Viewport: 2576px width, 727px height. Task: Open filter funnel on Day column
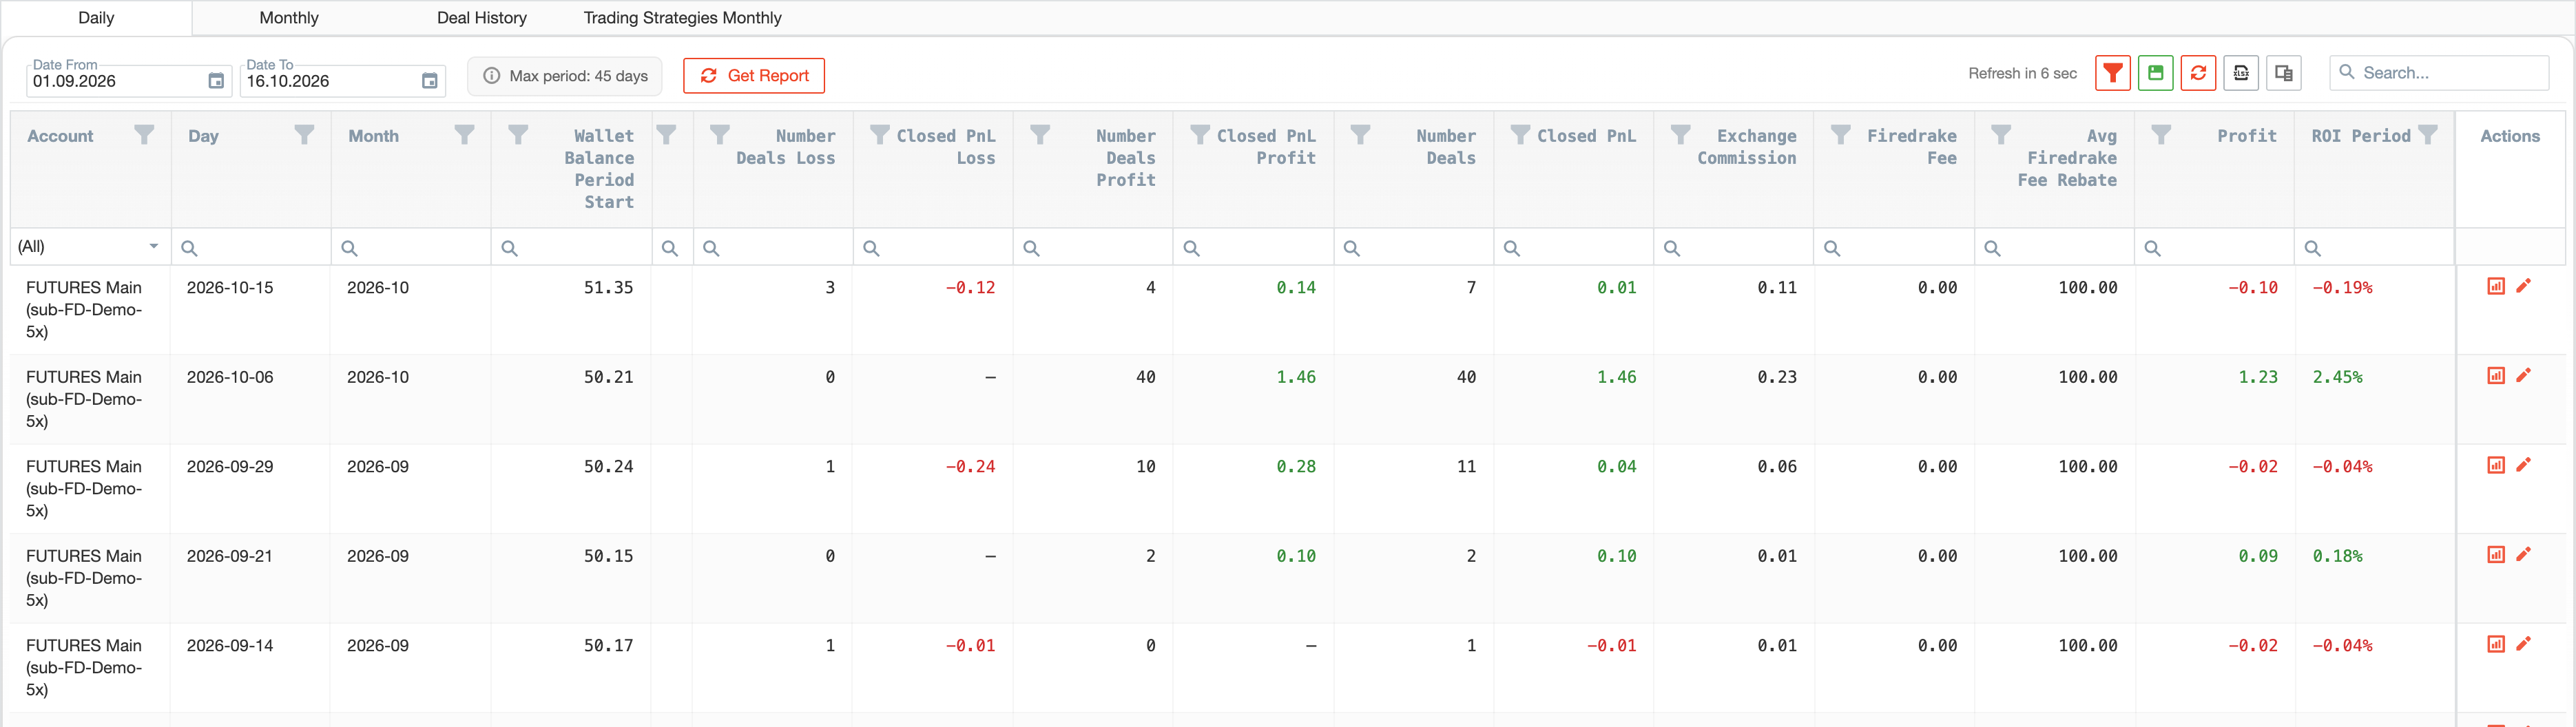click(x=305, y=135)
